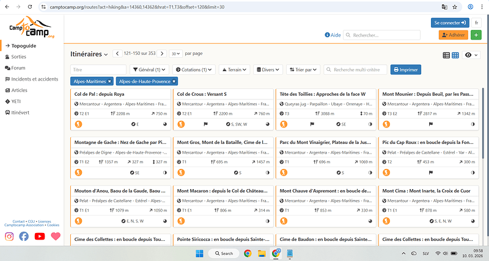Remove the Alpes-de-Haute-Provence filter tag
The image size is (489, 261).
[x=174, y=81]
